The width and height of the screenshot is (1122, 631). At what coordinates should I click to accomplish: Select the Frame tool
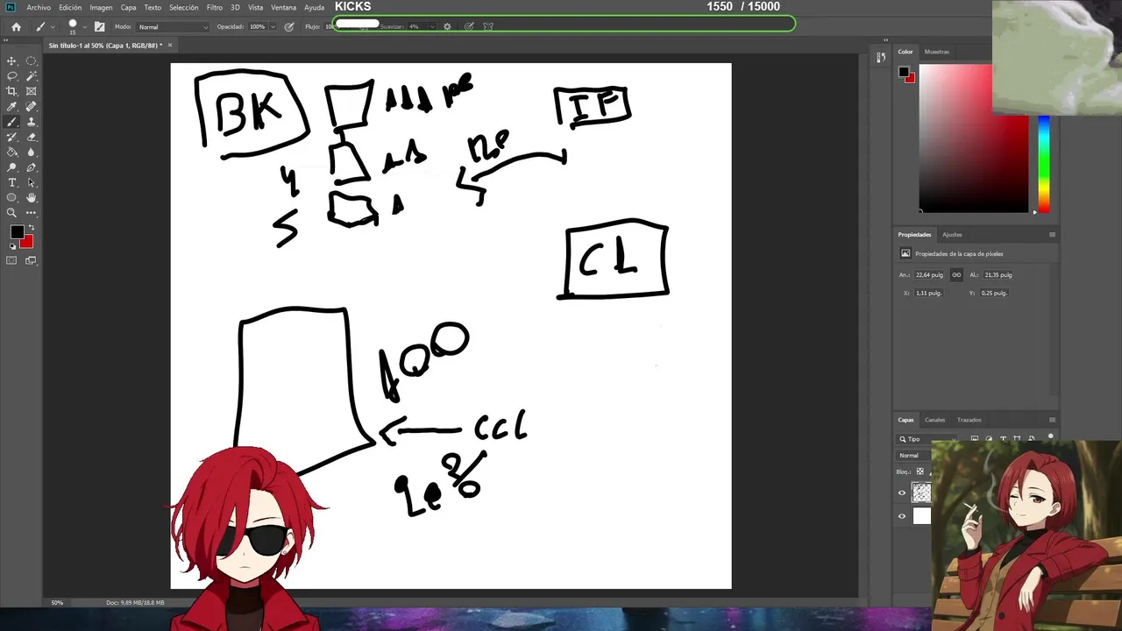(32, 91)
